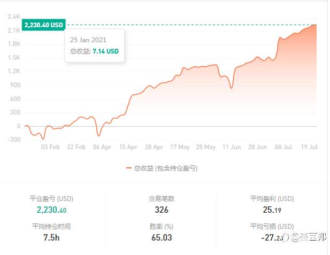Click the green 2,230.40 USD price tag
The width and height of the screenshot is (330, 255).
[44, 25]
